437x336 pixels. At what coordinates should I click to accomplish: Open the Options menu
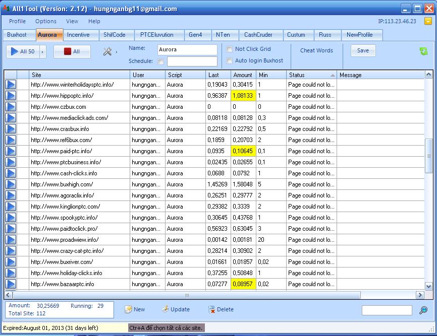click(x=45, y=21)
